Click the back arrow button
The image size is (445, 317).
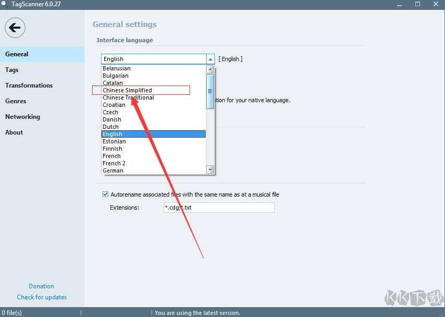(15, 28)
